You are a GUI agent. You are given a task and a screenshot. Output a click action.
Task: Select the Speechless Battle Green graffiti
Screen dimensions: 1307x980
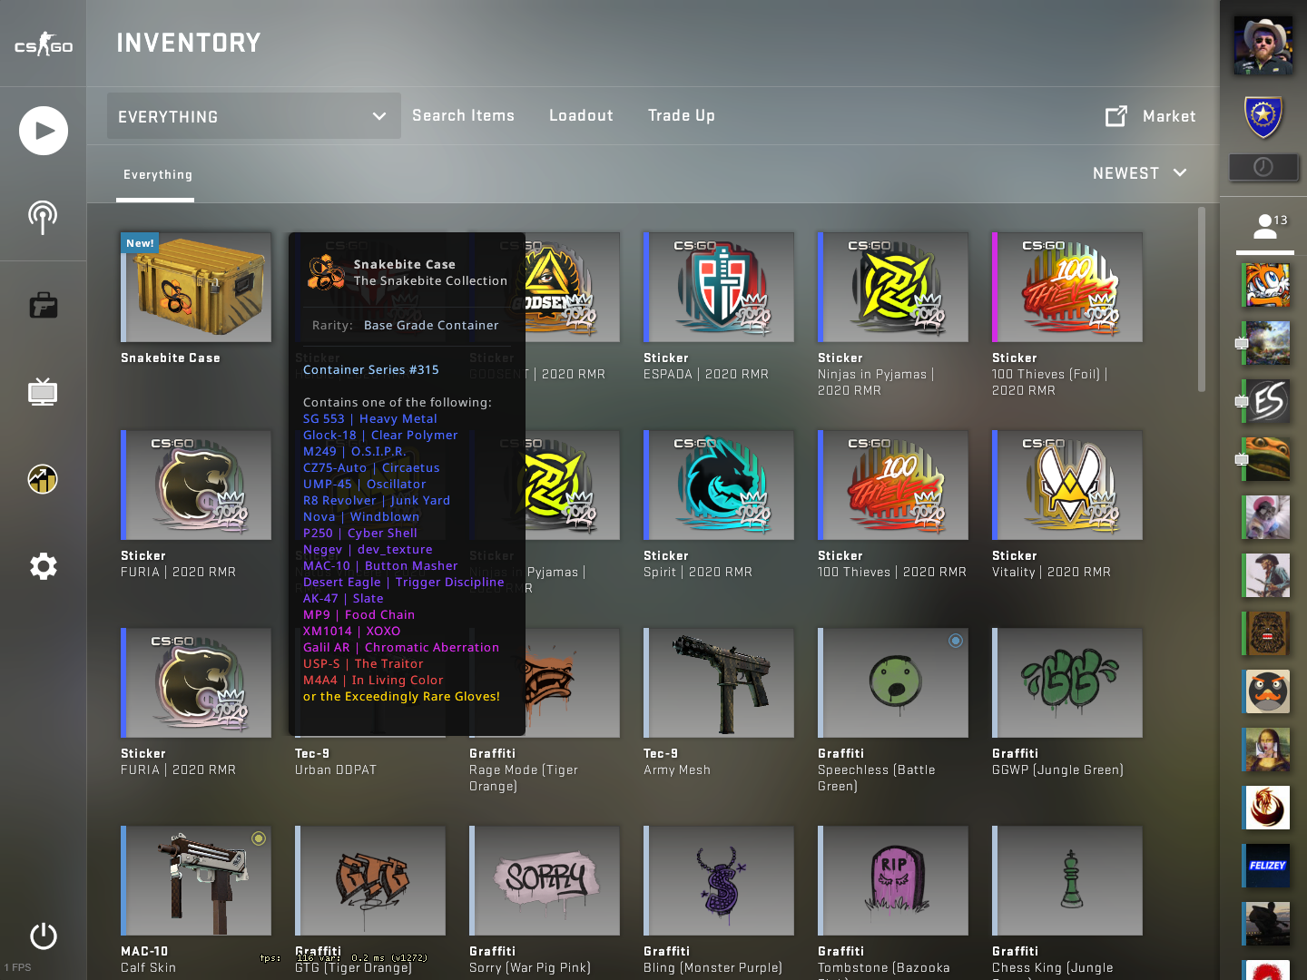point(893,683)
